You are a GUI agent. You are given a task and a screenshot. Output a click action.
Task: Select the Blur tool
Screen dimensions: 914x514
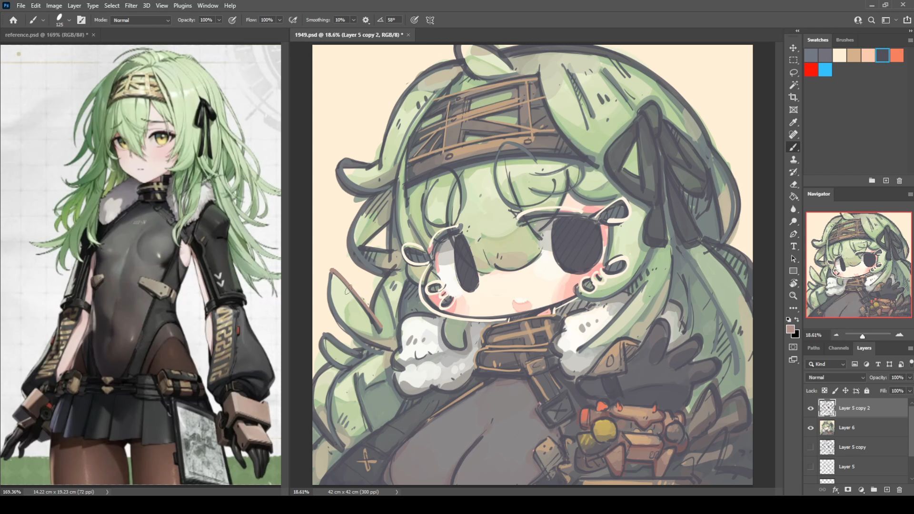click(793, 209)
